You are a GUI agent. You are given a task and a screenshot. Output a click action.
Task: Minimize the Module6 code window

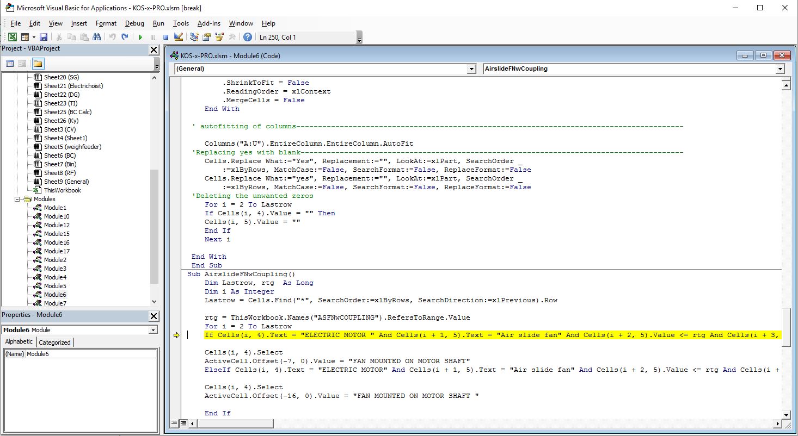click(745, 55)
